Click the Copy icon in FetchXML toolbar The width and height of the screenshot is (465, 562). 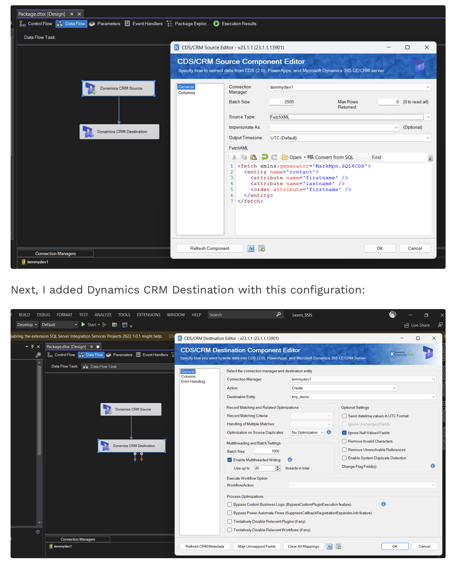[x=244, y=157]
